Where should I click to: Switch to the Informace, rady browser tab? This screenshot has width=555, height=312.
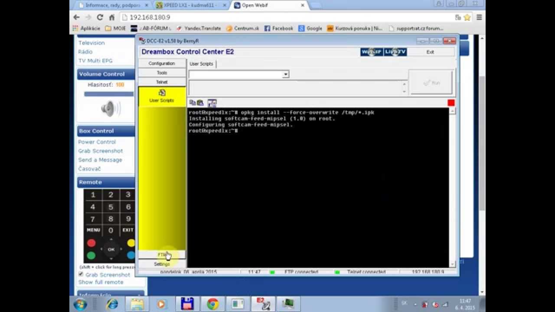pyautogui.click(x=112, y=5)
